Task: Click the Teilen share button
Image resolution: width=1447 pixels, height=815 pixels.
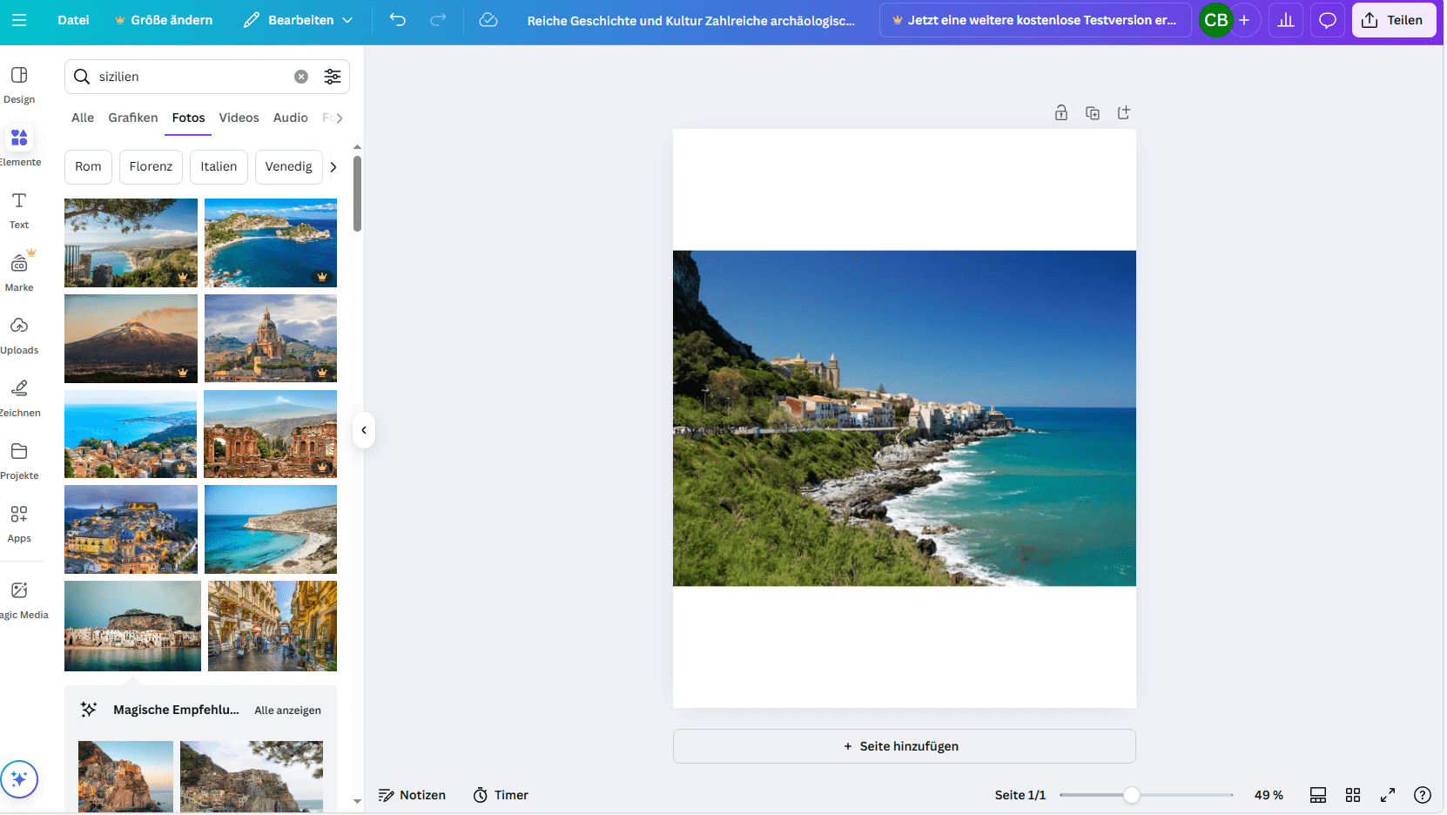Action: click(x=1393, y=20)
